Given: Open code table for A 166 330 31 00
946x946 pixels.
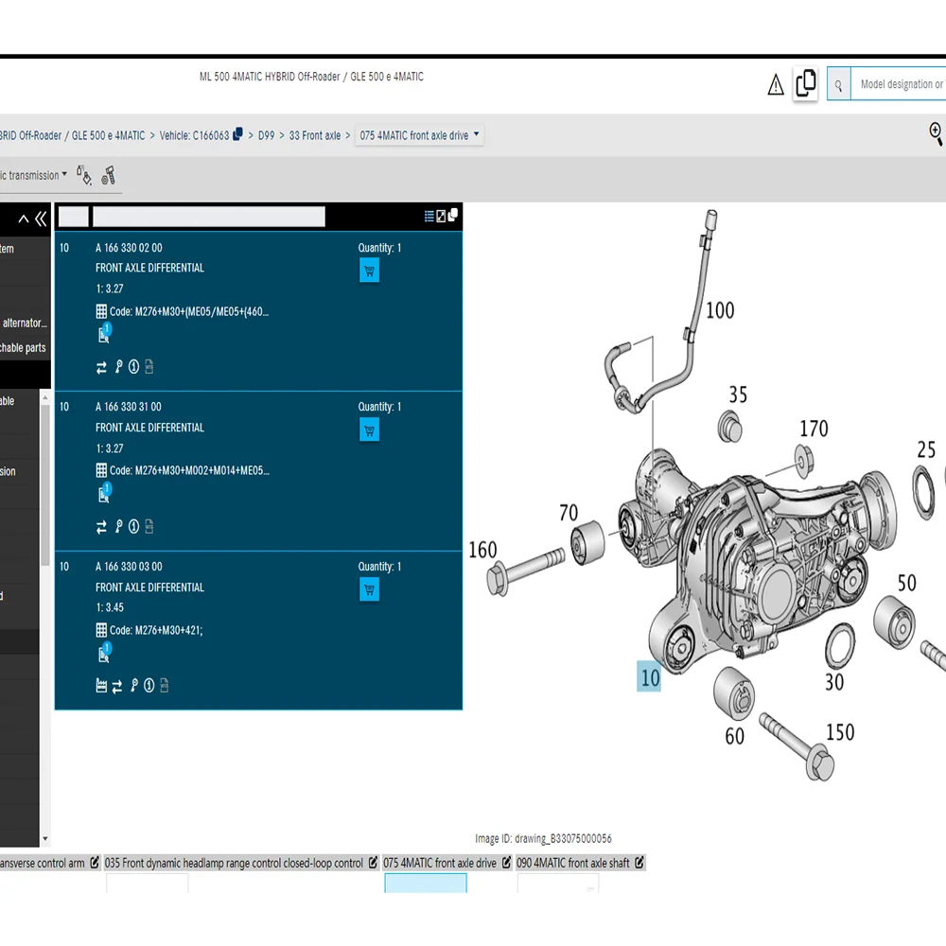Looking at the screenshot, I should coord(101,470).
